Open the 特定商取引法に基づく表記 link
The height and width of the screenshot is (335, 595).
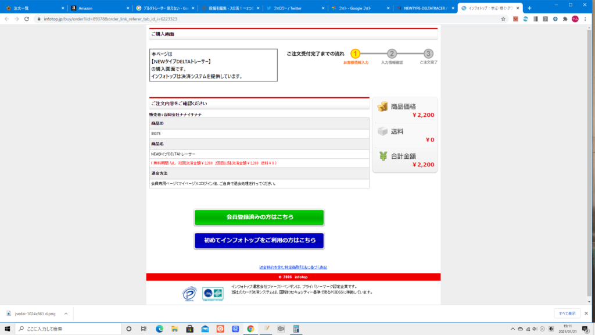click(293, 268)
